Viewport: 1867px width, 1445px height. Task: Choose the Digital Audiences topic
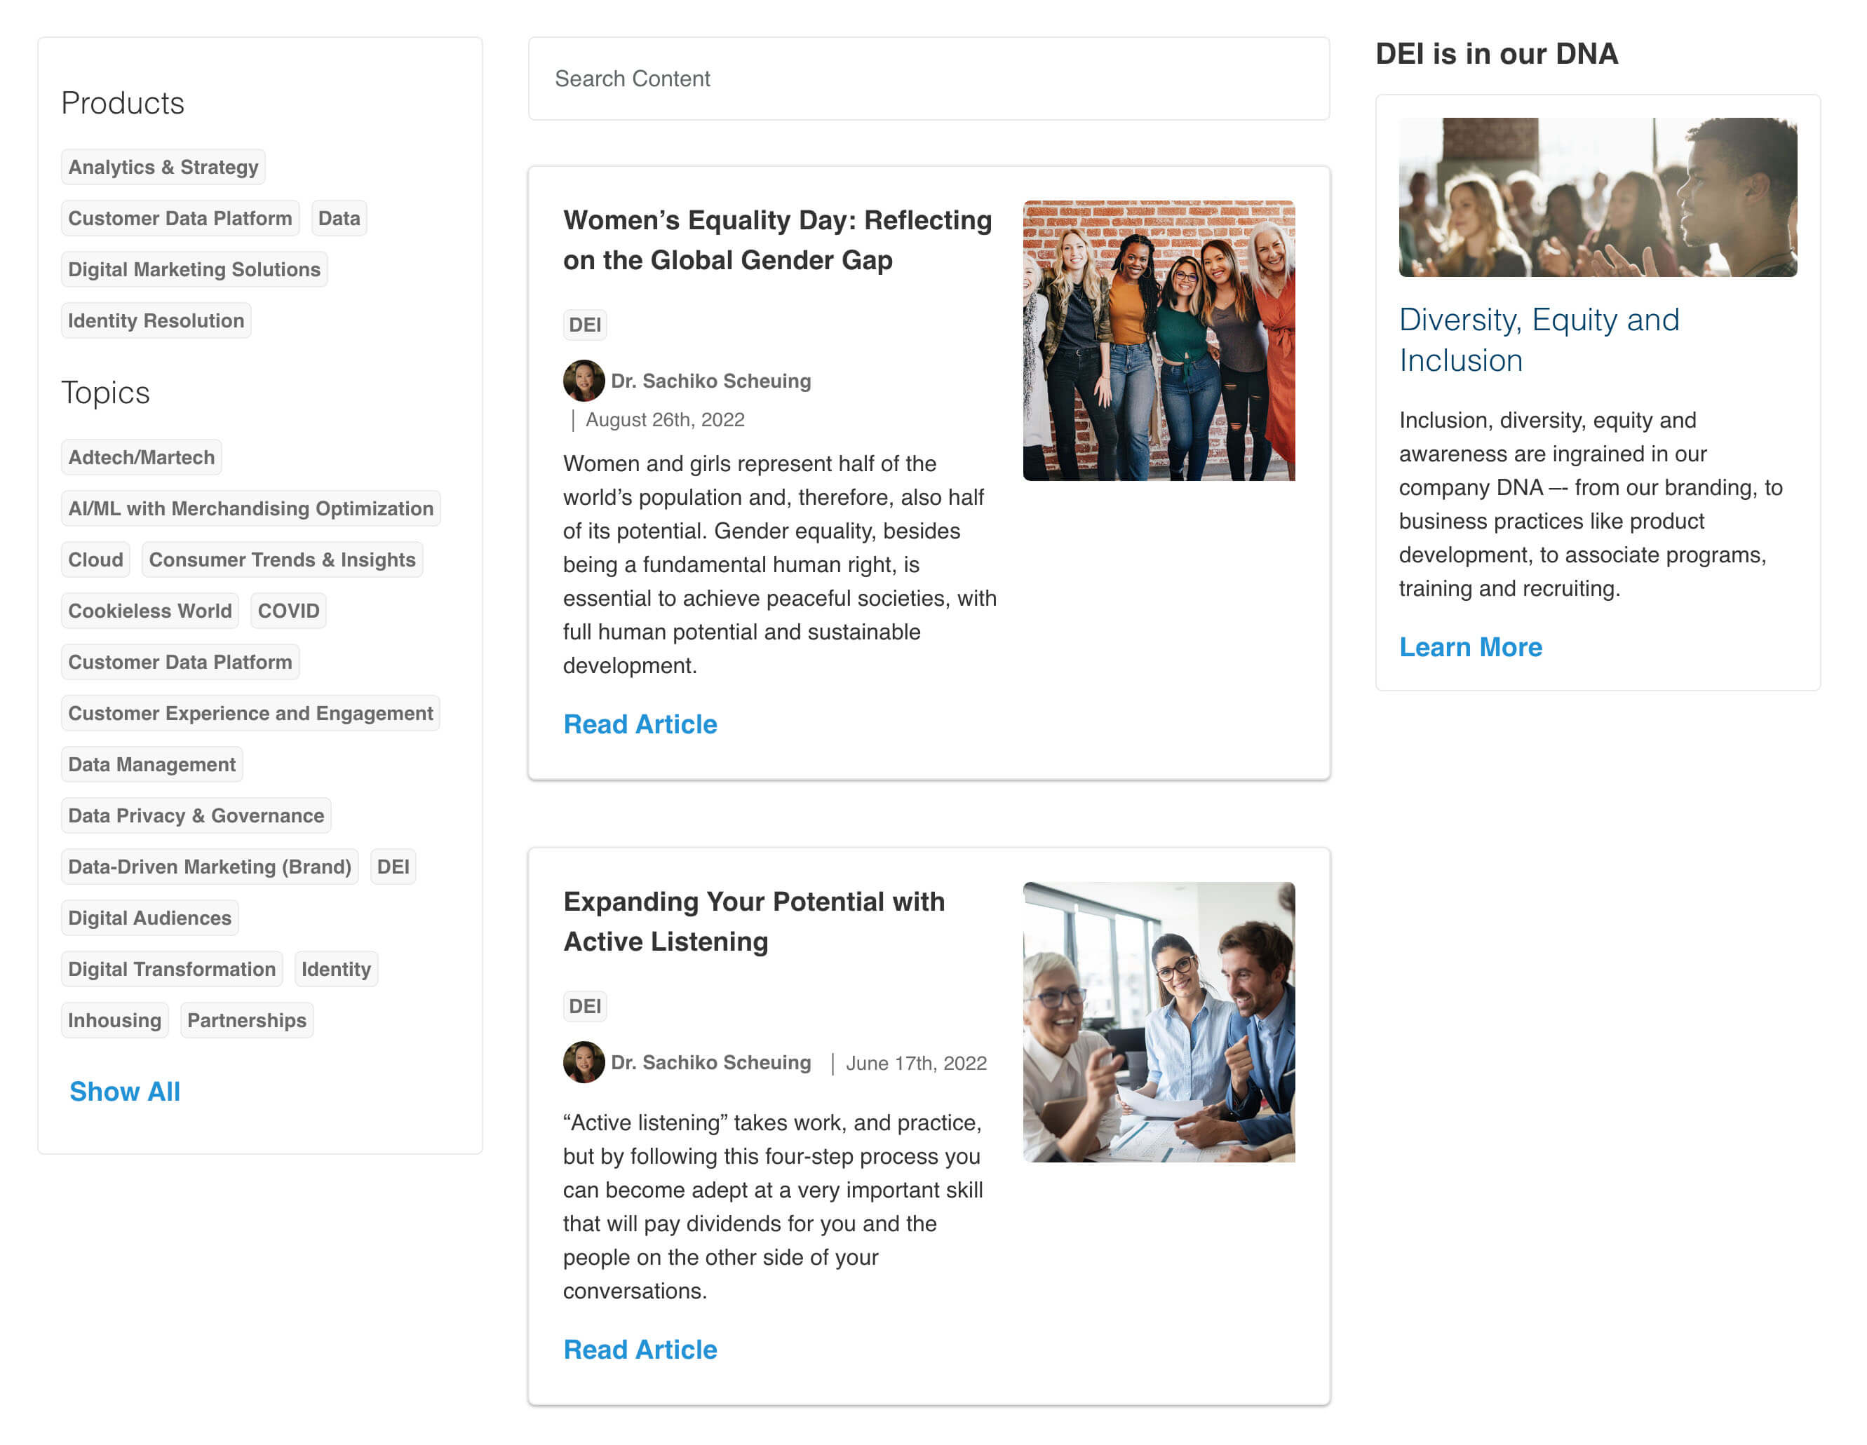coord(151,919)
